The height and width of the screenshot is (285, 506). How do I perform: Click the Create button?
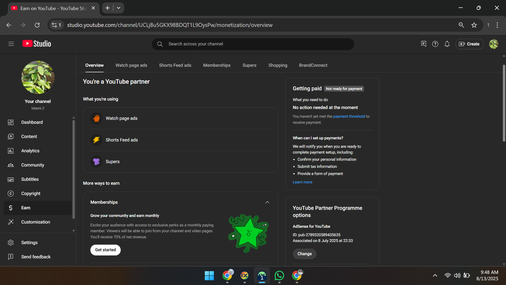pos(469,44)
